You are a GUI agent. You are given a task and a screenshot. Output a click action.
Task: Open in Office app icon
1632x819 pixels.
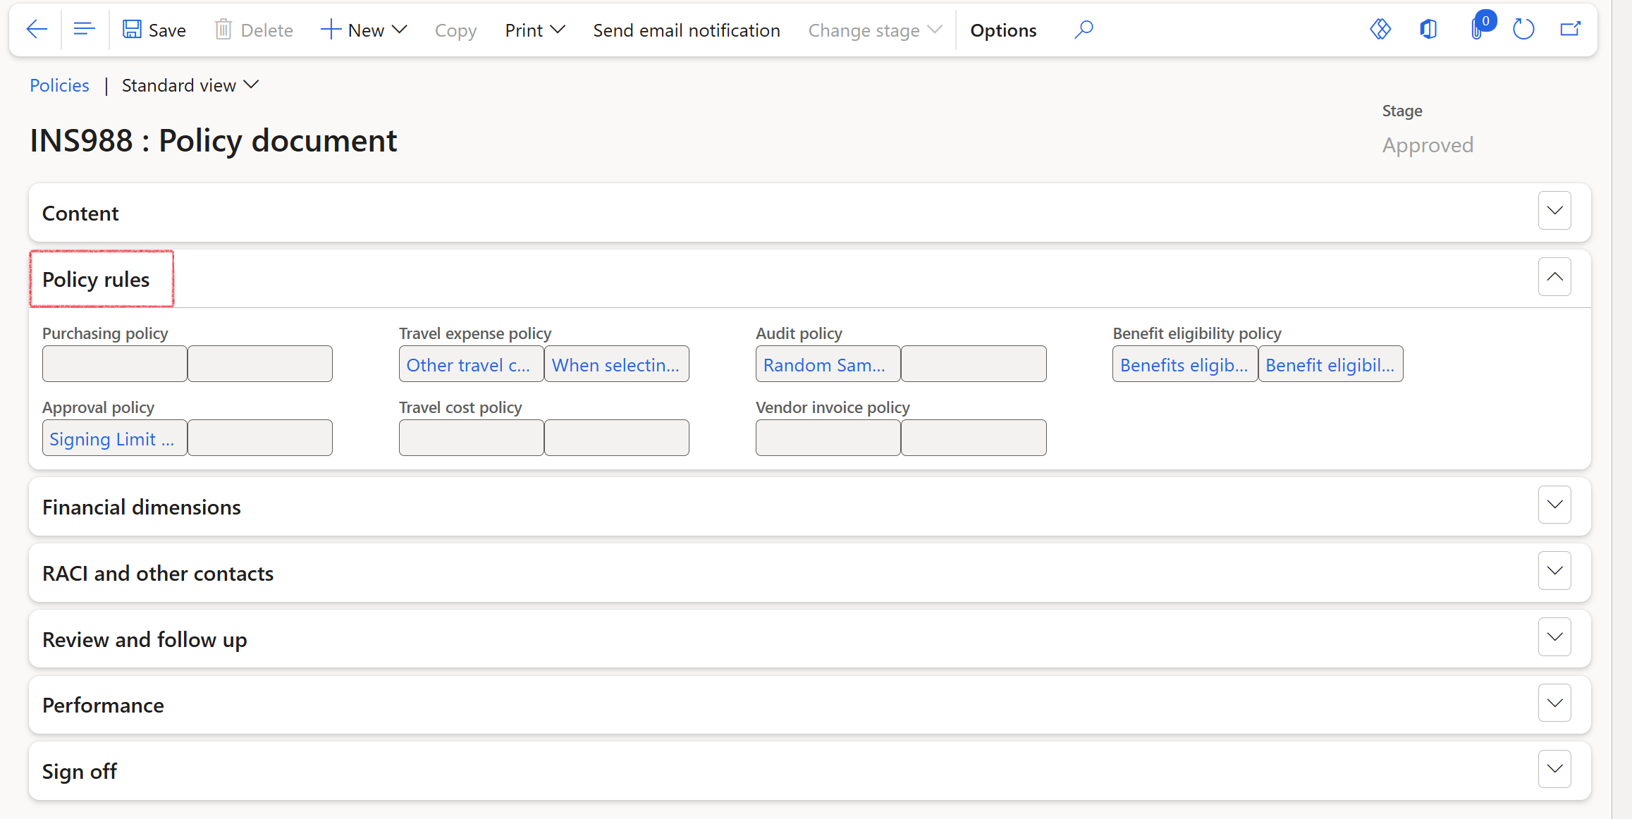pyautogui.click(x=1428, y=30)
